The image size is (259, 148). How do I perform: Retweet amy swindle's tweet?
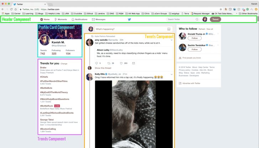pyautogui.click(x=109, y=63)
